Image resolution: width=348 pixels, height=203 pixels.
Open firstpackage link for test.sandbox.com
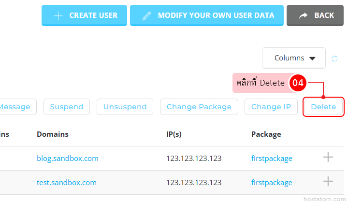click(x=272, y=183)
